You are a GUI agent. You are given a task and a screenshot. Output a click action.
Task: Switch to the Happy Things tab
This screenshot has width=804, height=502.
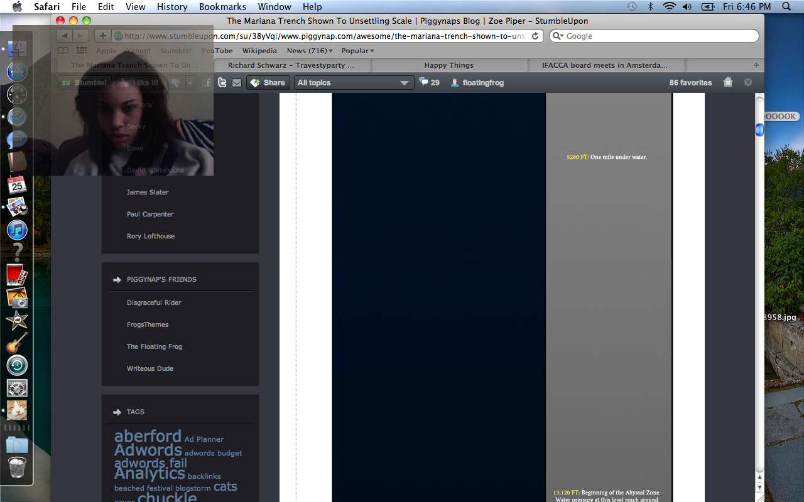coord(448,65)
